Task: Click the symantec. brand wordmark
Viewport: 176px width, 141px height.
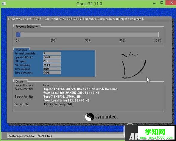Action: [106, 117]
